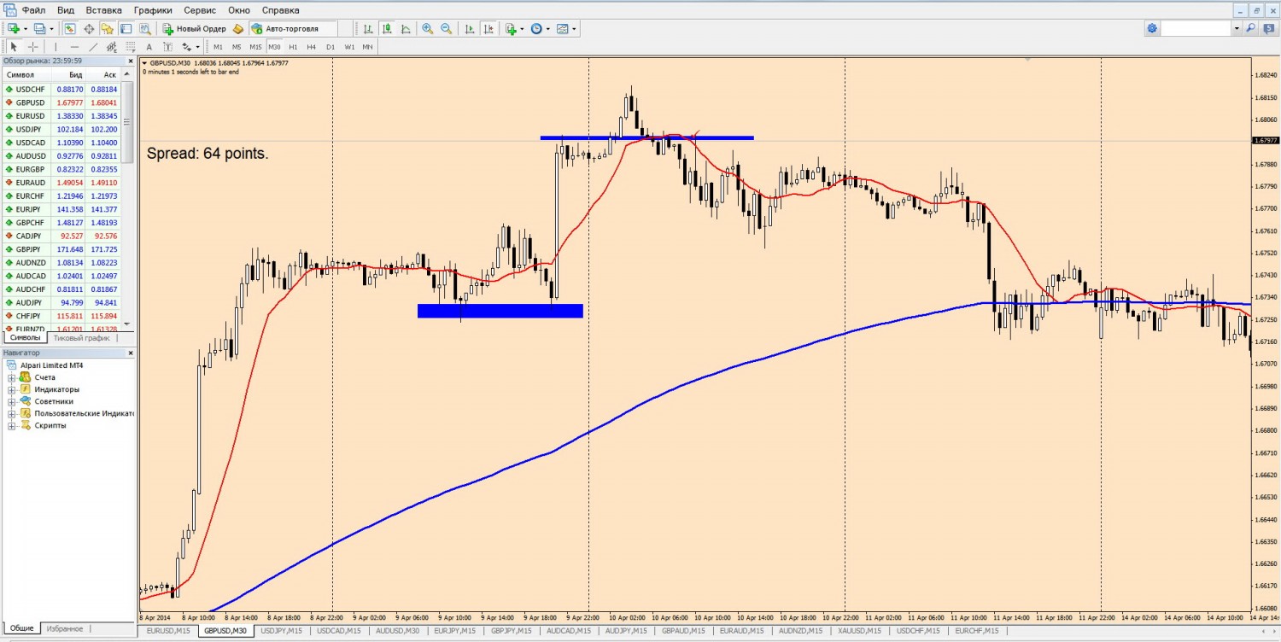Click the magnifier search icon at top right
This screenshot has height=642, width=1281.
1251,28
